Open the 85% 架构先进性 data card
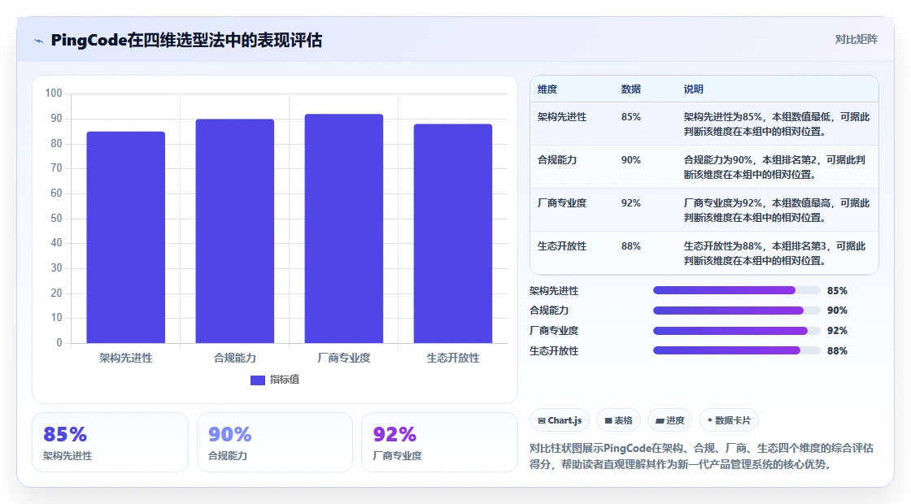The image size is (911, 504). (x=110, y=442)
